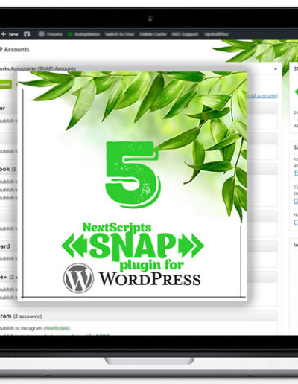
Task: Open NXS Support in admin bar
Action: [x=185, y=34]
